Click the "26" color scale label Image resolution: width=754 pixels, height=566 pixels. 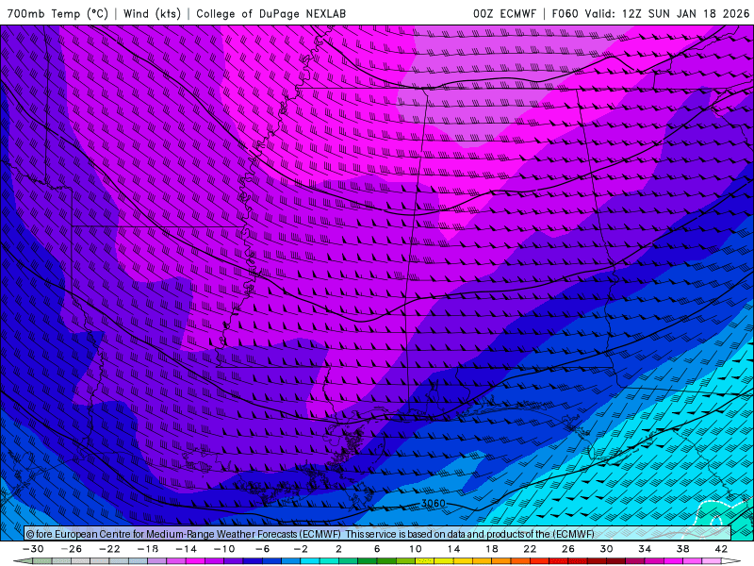pos(568,549)
